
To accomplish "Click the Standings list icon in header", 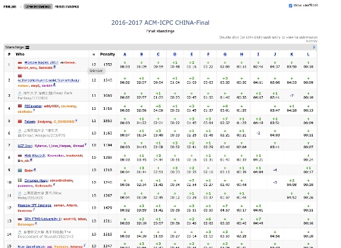I will pyautogui.click(x=27, y=47).
